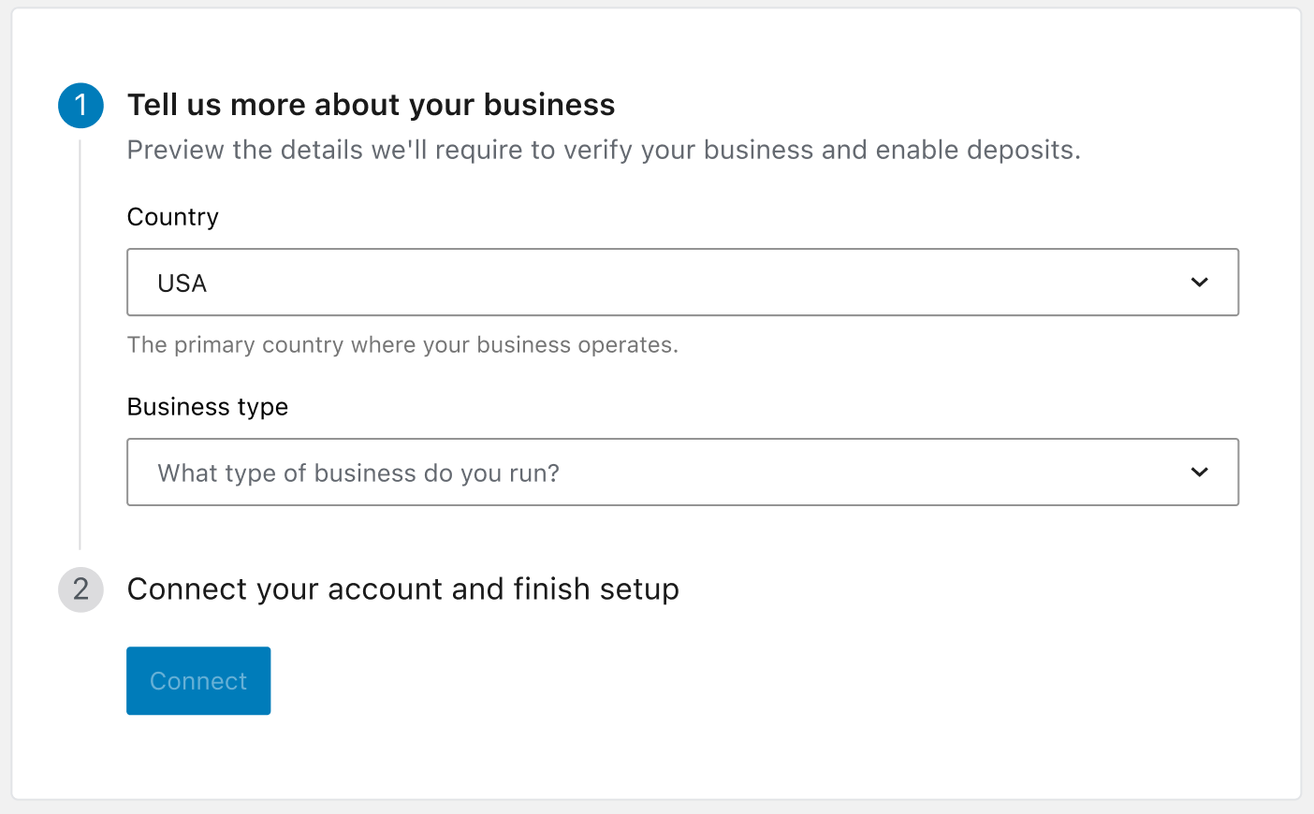Image resolution: width=1314 pixels, height=814 pixels.
Task: Click the 'Tell us more about your business' heading
Action: (x=372, y=104)
